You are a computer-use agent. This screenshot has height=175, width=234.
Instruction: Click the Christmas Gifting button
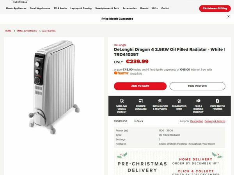(x=215, y=9)
